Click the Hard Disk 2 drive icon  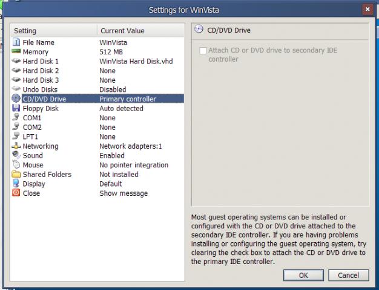tap(16, 70)
